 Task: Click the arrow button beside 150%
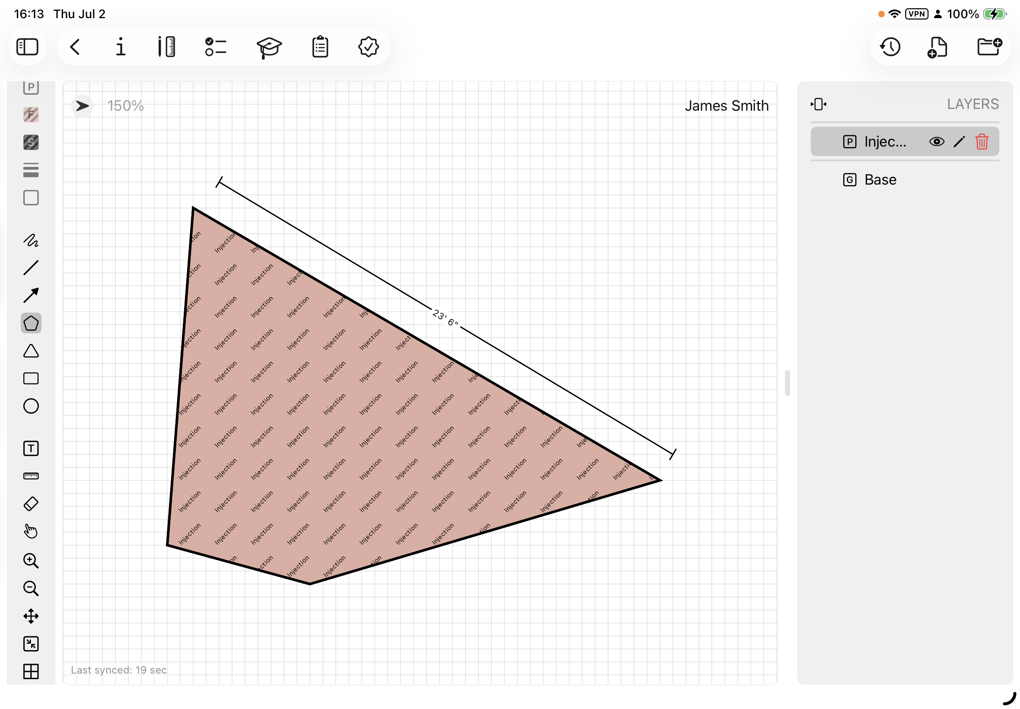point(82,106)
